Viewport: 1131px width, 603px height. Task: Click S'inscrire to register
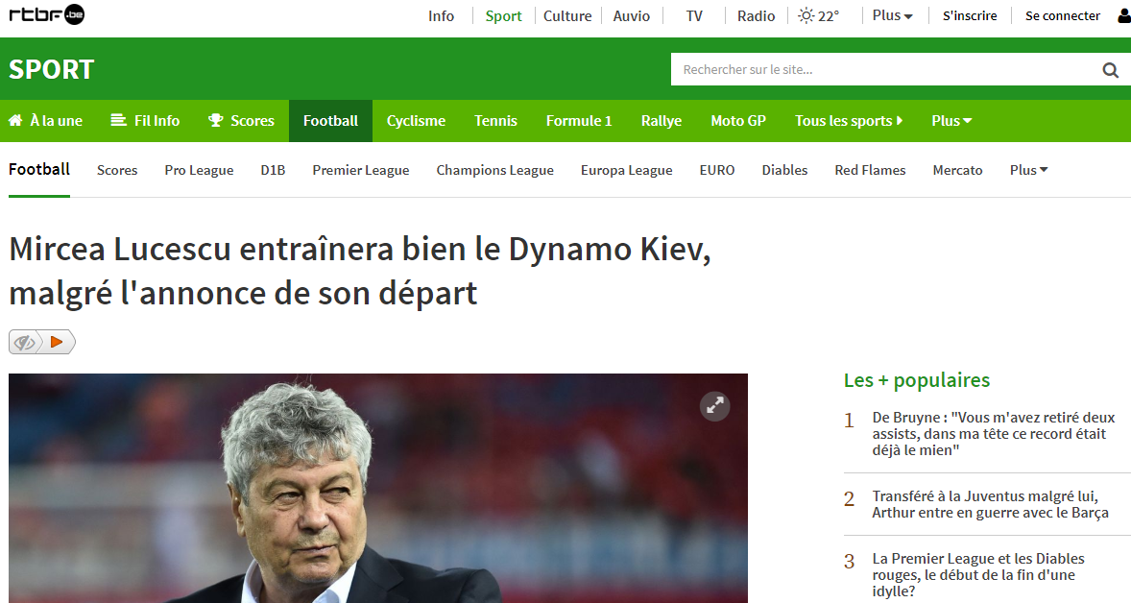[x=970, y=16]
